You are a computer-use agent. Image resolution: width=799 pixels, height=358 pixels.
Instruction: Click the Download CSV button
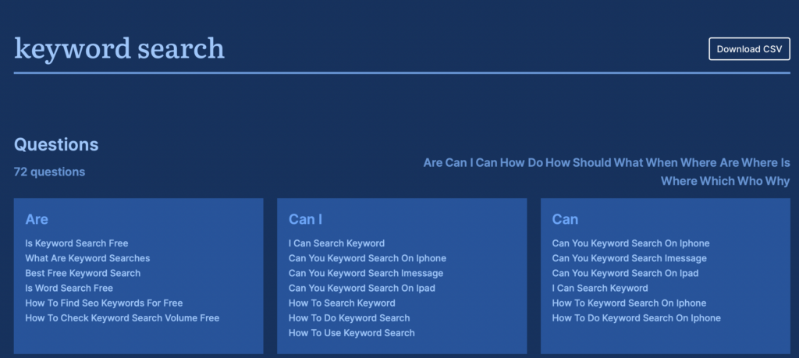[x=749, y=49]
